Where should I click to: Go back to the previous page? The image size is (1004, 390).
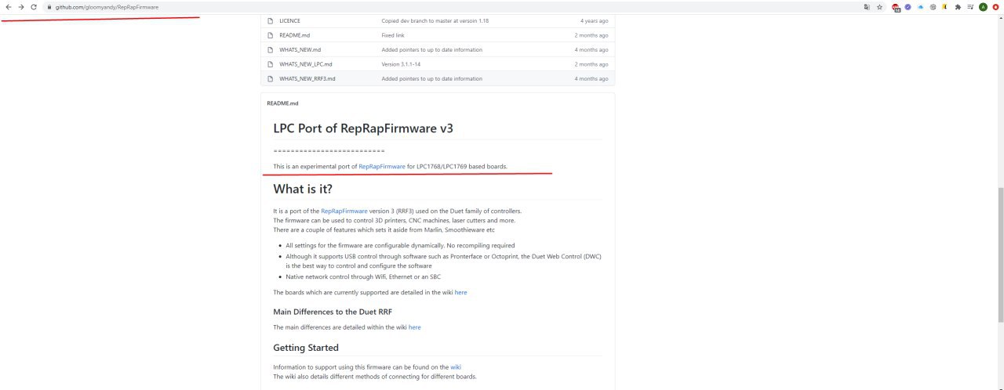pos(8,6)
